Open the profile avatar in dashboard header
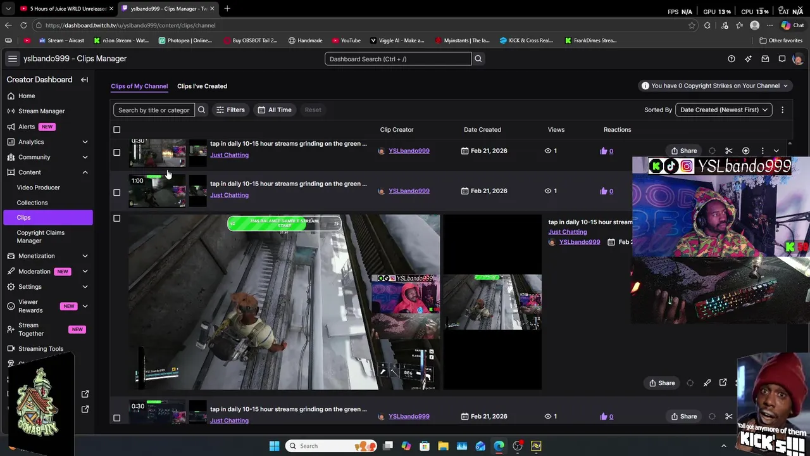The height and width of the screenshot is (456, 810). click(798, 59)
